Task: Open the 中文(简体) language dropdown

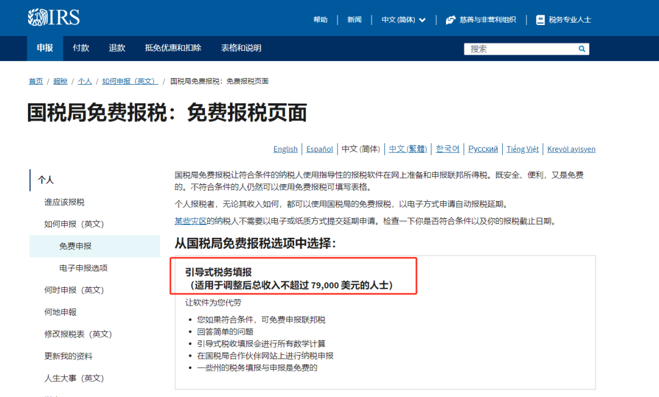Action: click(x=403, y=20)
